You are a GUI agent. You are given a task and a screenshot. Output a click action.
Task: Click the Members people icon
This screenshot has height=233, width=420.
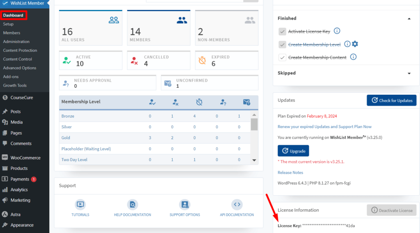(x=182, y=20)
